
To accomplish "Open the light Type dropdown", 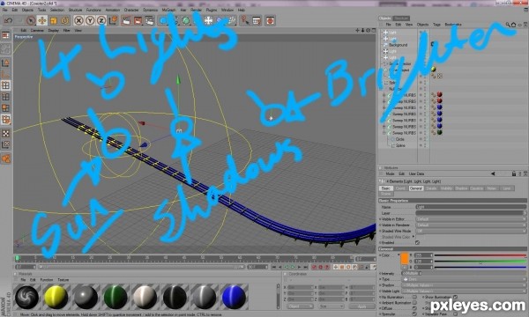I will (464, 279).
